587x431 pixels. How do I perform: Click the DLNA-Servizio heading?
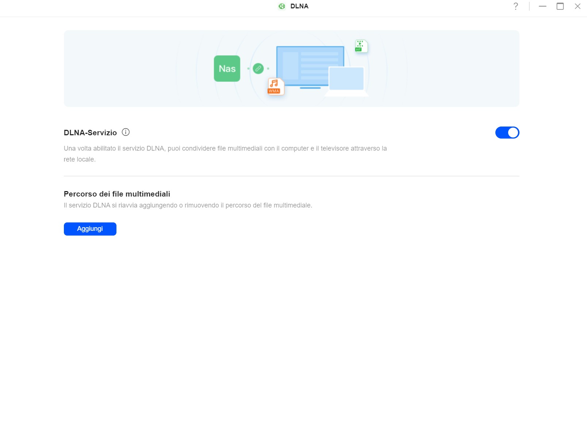(90, 133)
